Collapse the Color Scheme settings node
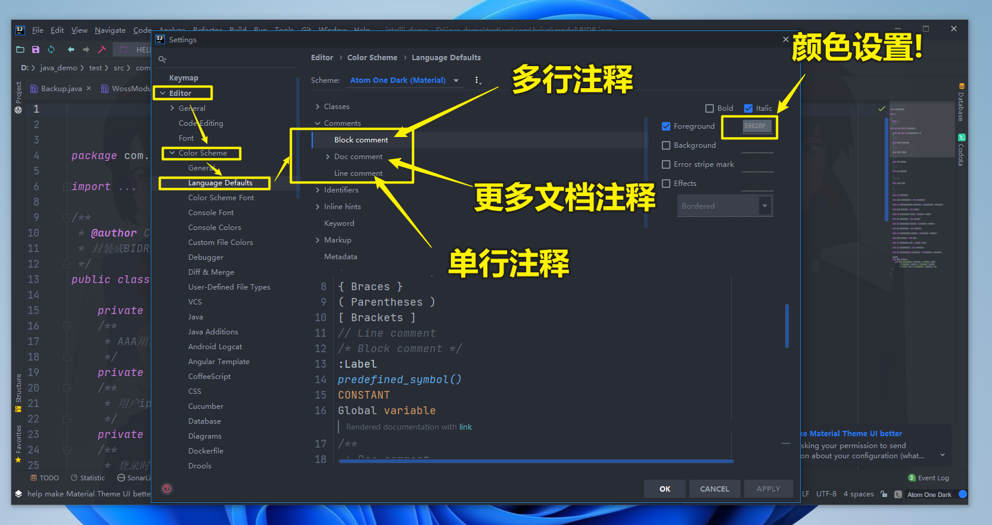 click(x=172, y=153)
